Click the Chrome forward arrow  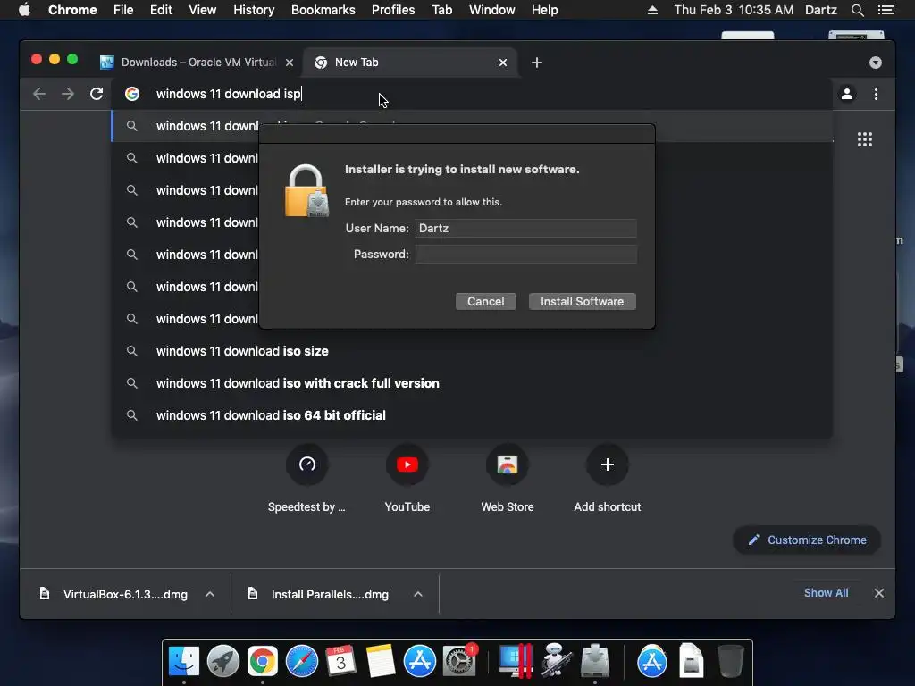pos(68,94)
